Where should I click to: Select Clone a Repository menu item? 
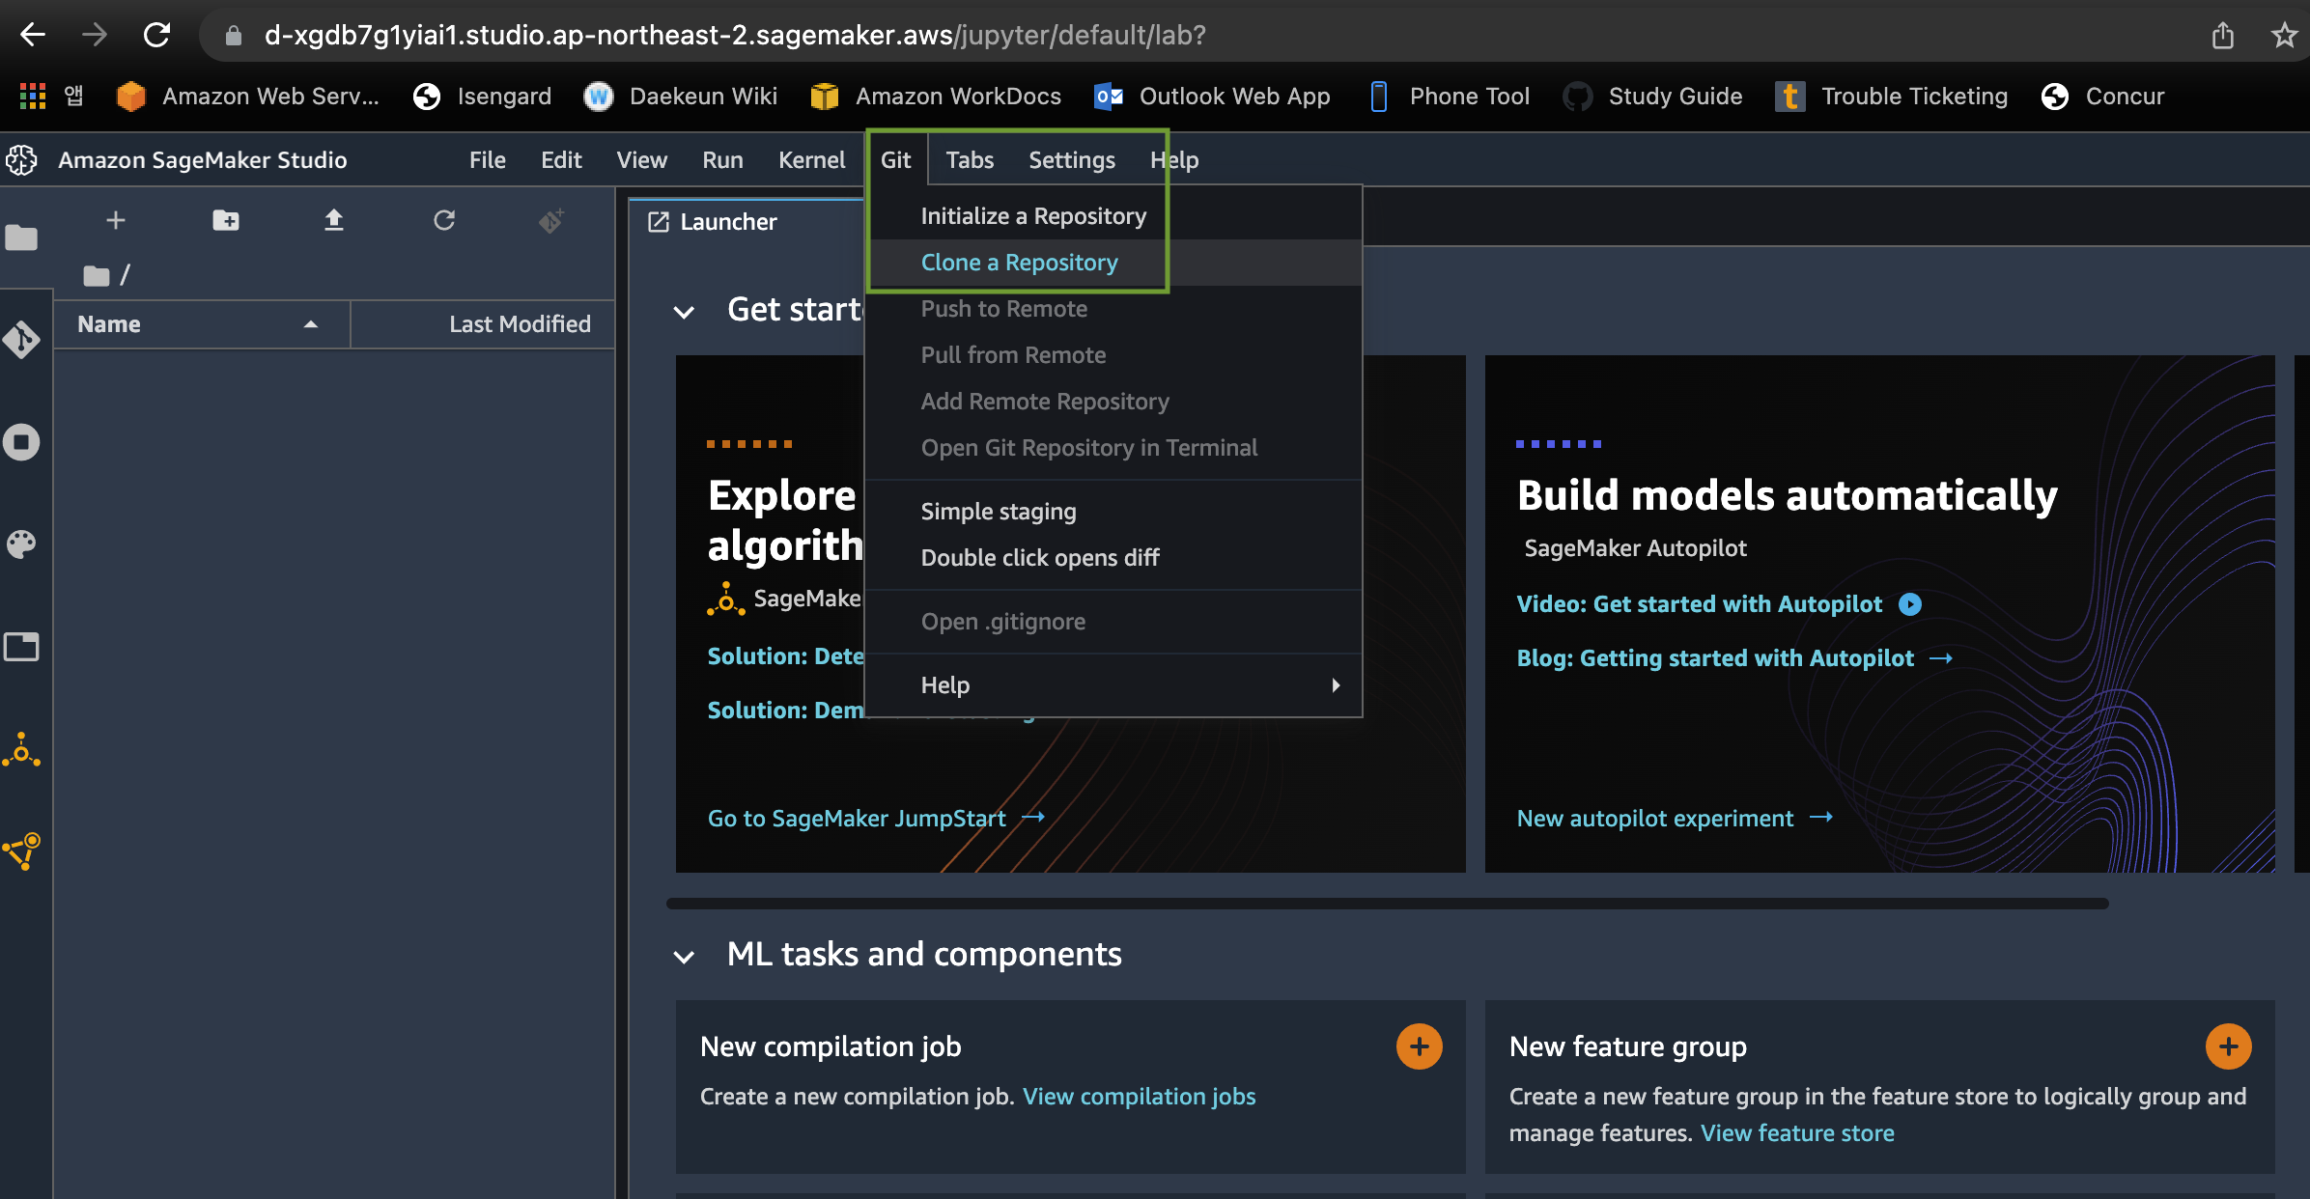click(1018, 262)
